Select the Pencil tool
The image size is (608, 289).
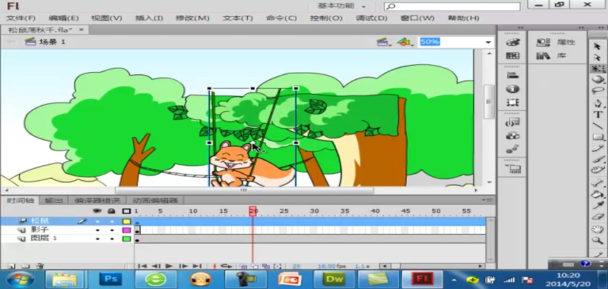pyautogui.click(x=598, y=149)
